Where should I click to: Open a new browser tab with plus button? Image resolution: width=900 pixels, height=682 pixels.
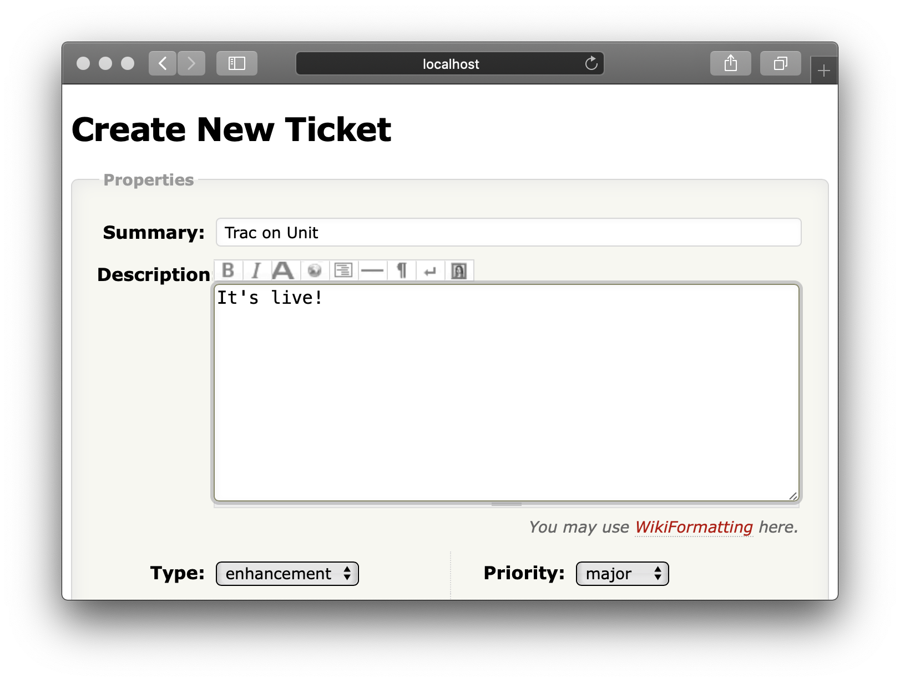tap(824, 71)
